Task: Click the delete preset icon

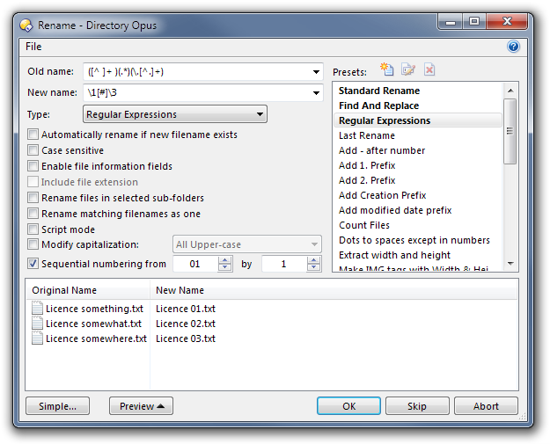Action: click(429, 69)
